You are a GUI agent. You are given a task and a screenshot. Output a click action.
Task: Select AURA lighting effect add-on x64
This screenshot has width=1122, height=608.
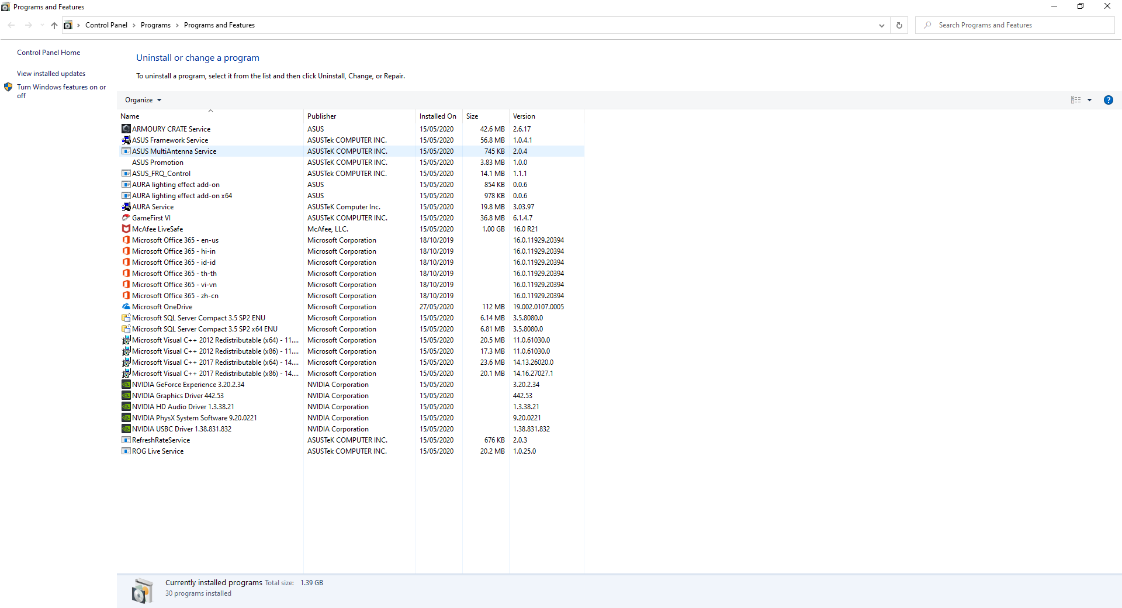click(351, 195)
